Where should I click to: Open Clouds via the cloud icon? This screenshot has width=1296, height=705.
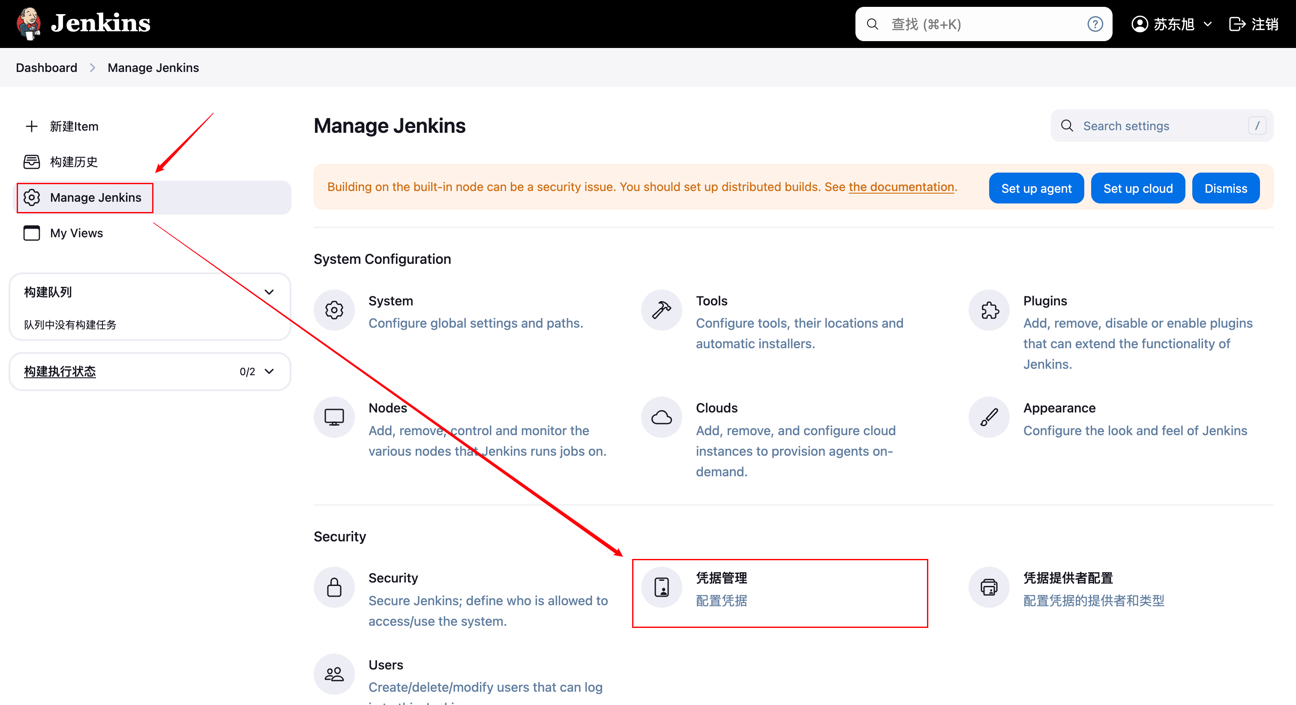662,417
